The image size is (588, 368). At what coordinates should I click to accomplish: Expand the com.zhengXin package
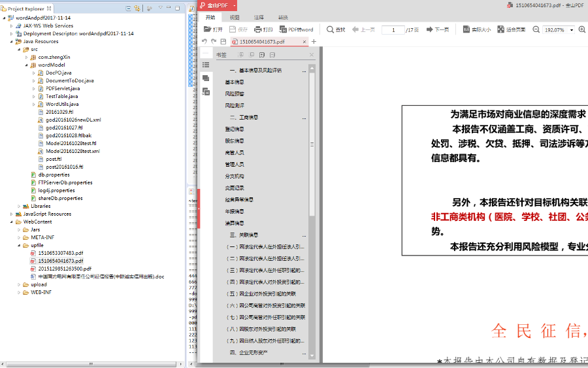pyautogui.click(x=27, y=57)
